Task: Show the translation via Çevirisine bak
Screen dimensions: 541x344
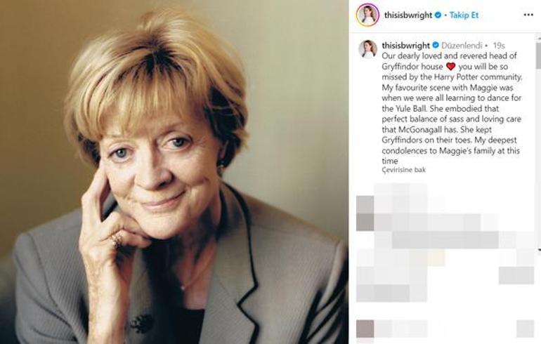Action: [404, 170]
